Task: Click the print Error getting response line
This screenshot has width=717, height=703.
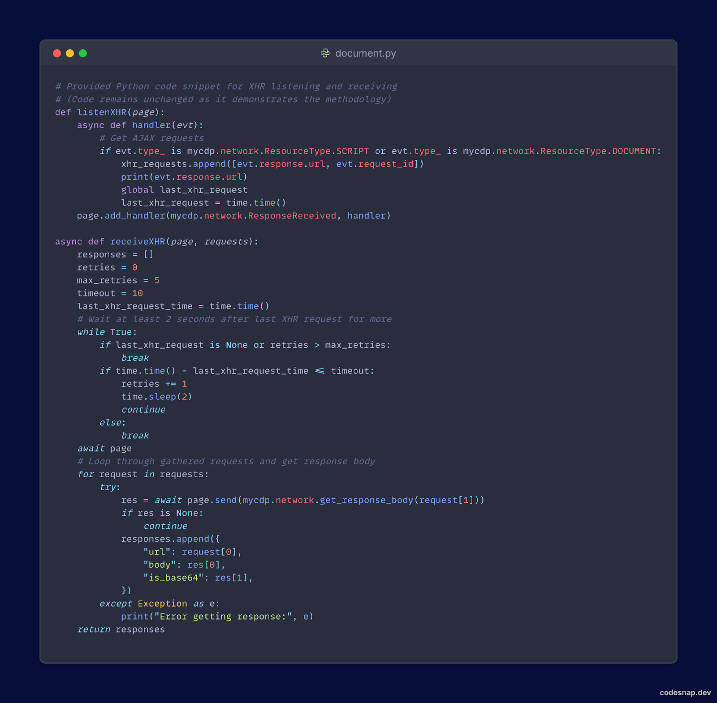Action: [217, 617]
